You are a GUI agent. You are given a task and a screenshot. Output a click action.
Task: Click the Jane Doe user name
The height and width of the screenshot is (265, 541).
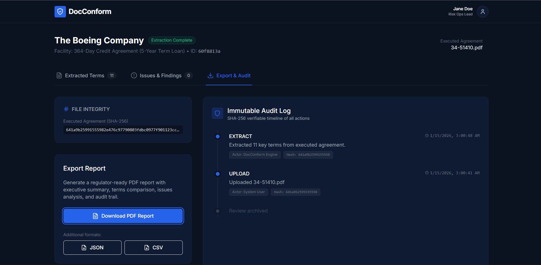[463, 9]
